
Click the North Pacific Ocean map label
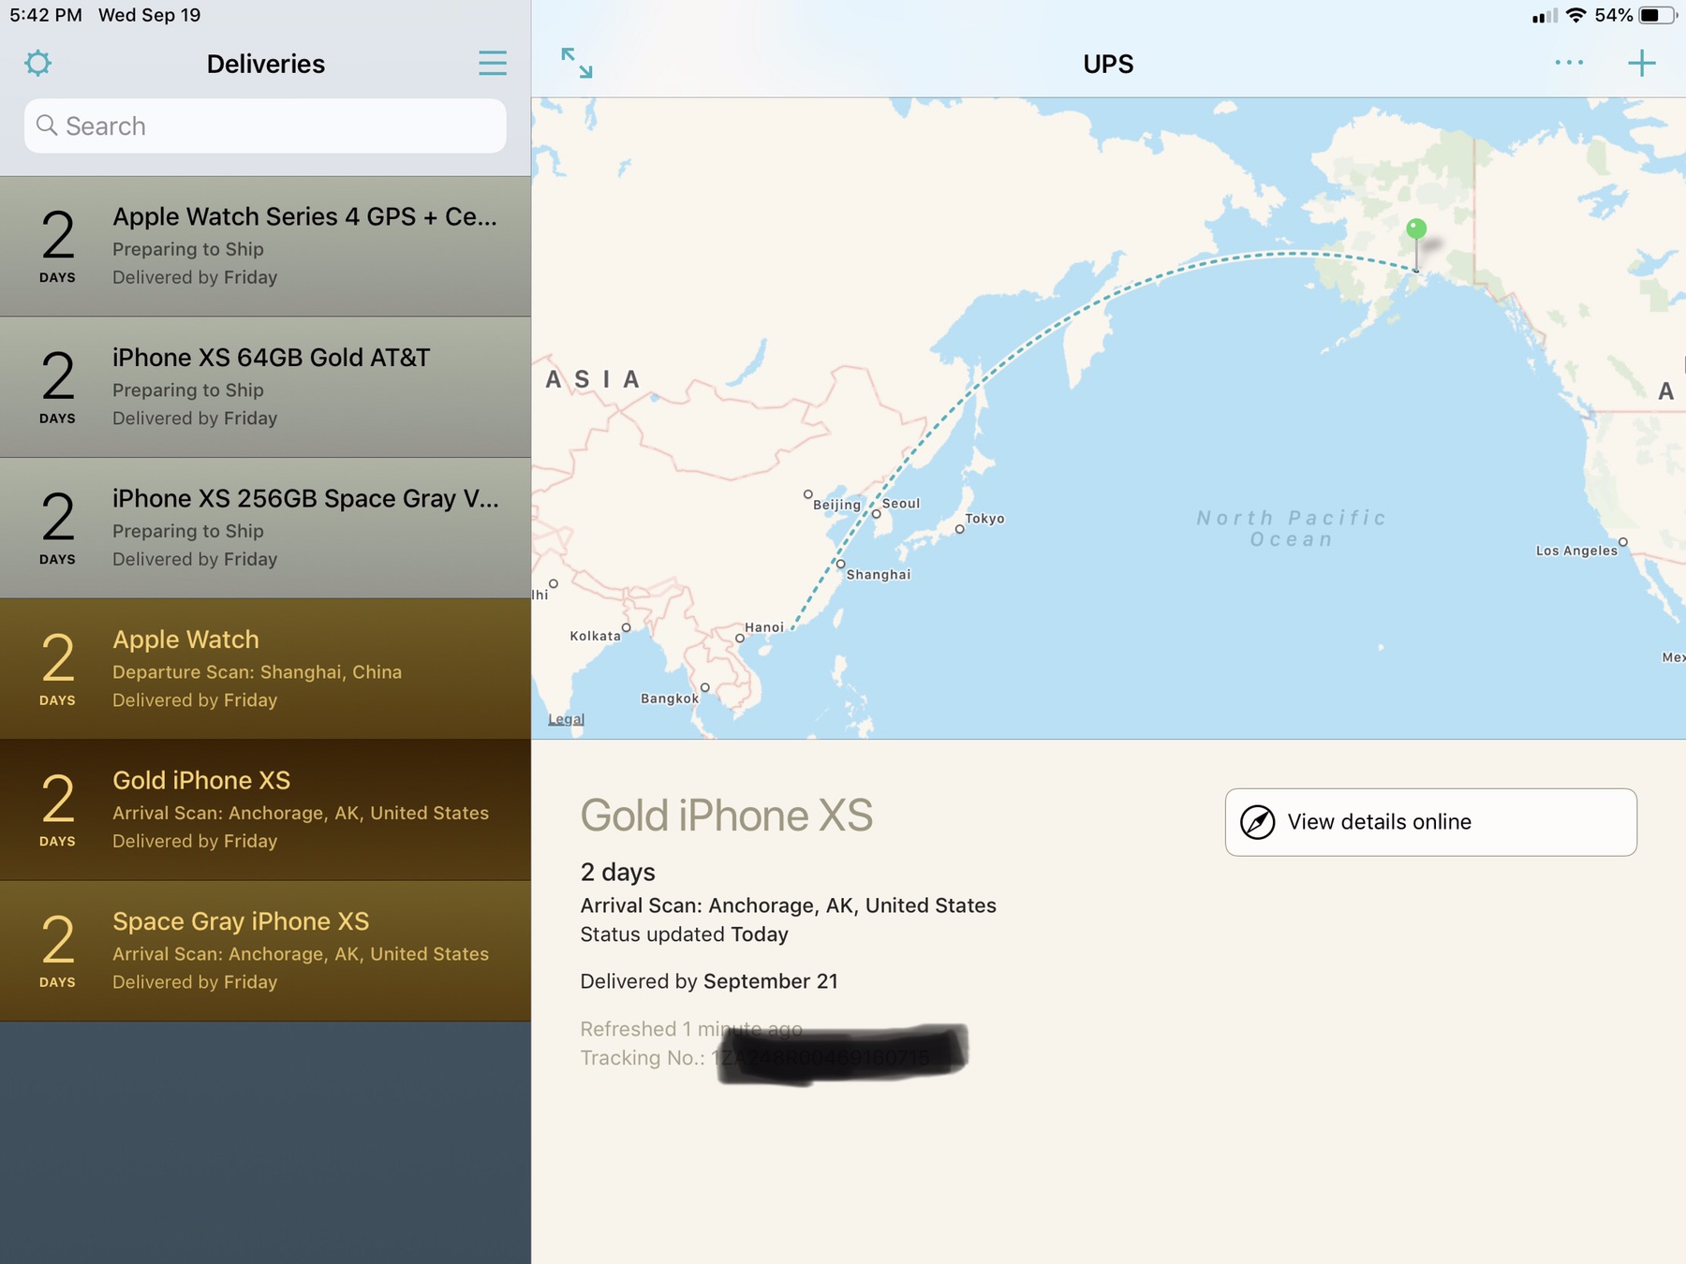click(x=1291, y=528)
